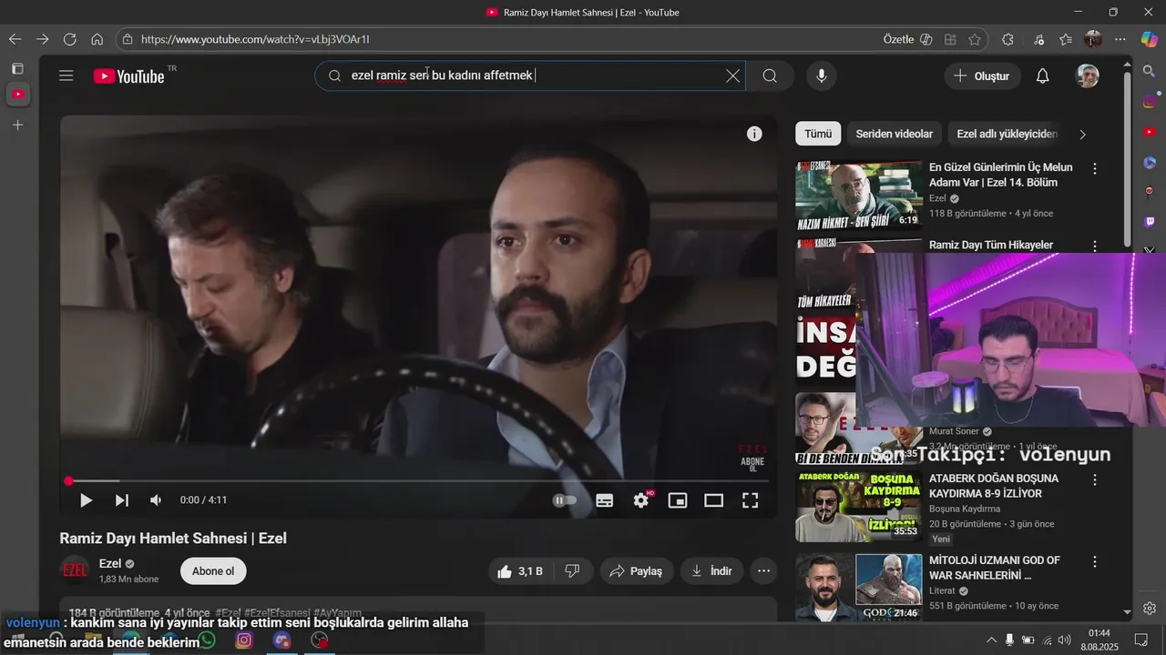Screen dimensions: 1166x655
Task: Open the video info card icon
Action: click(754, 134)
